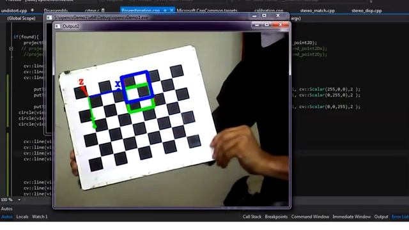409x230 pixels.
Task: Click the 'if(found){' code line
Action: (x=26, y=37)
